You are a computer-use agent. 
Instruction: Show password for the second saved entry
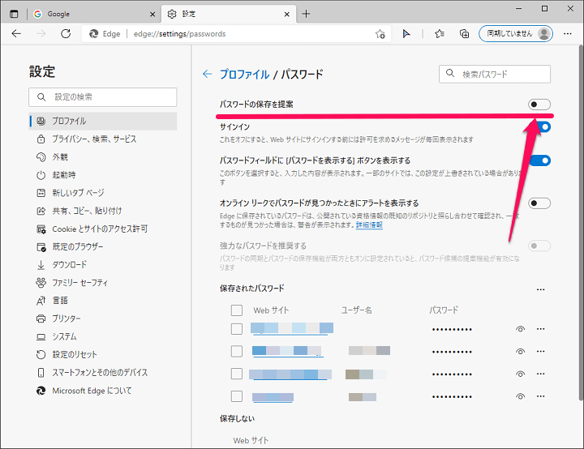click(520, 352)
